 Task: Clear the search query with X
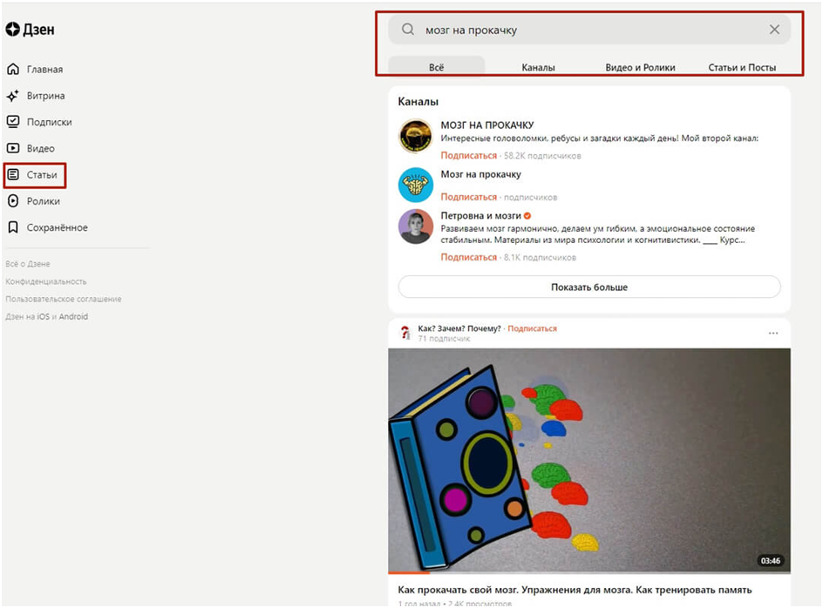[774, 30]
